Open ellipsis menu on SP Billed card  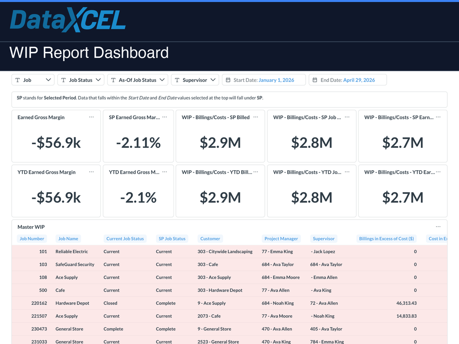(x=255, y=117)
